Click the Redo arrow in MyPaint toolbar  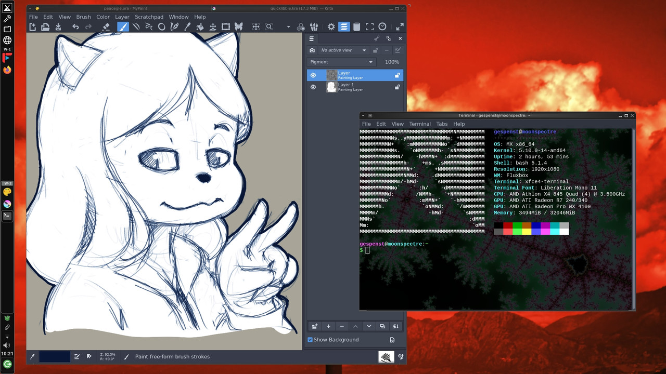point(88,27)
